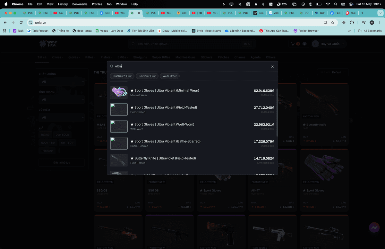The width and height of the screenshot is (385, 249).
Task: Click the Bluetooth menu bar icon
Action: coord(263,4)
